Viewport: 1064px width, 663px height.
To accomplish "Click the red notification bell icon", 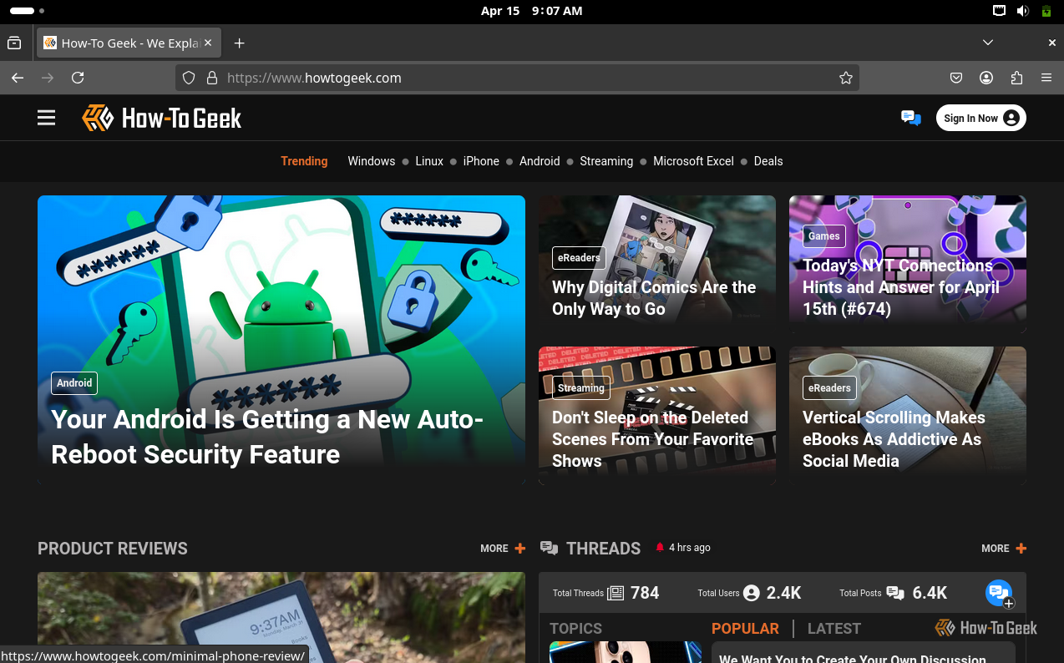I will point(660,548).
